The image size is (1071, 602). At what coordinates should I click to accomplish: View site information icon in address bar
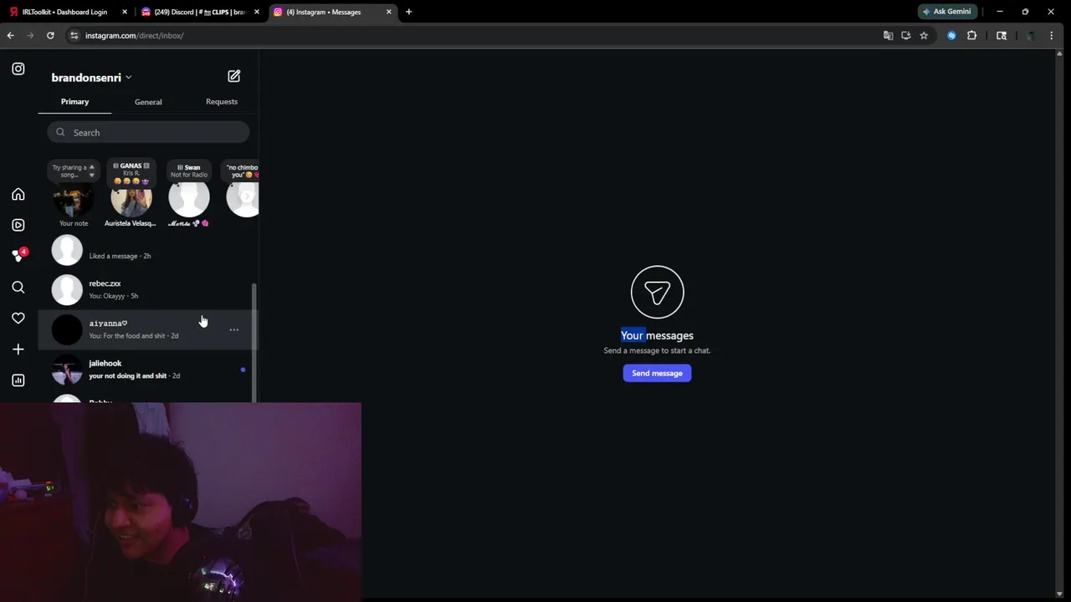74,35
